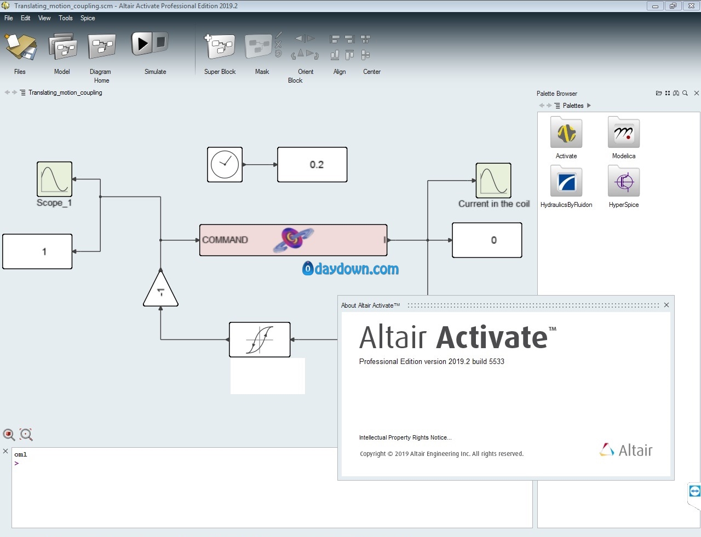
Task: Stop the simulation with the stop button
Action: (160, 42)
